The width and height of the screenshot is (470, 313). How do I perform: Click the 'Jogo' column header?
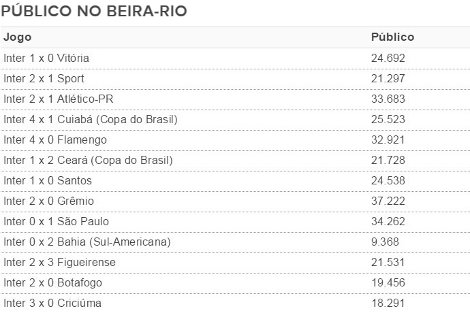[x=18, y=37]
